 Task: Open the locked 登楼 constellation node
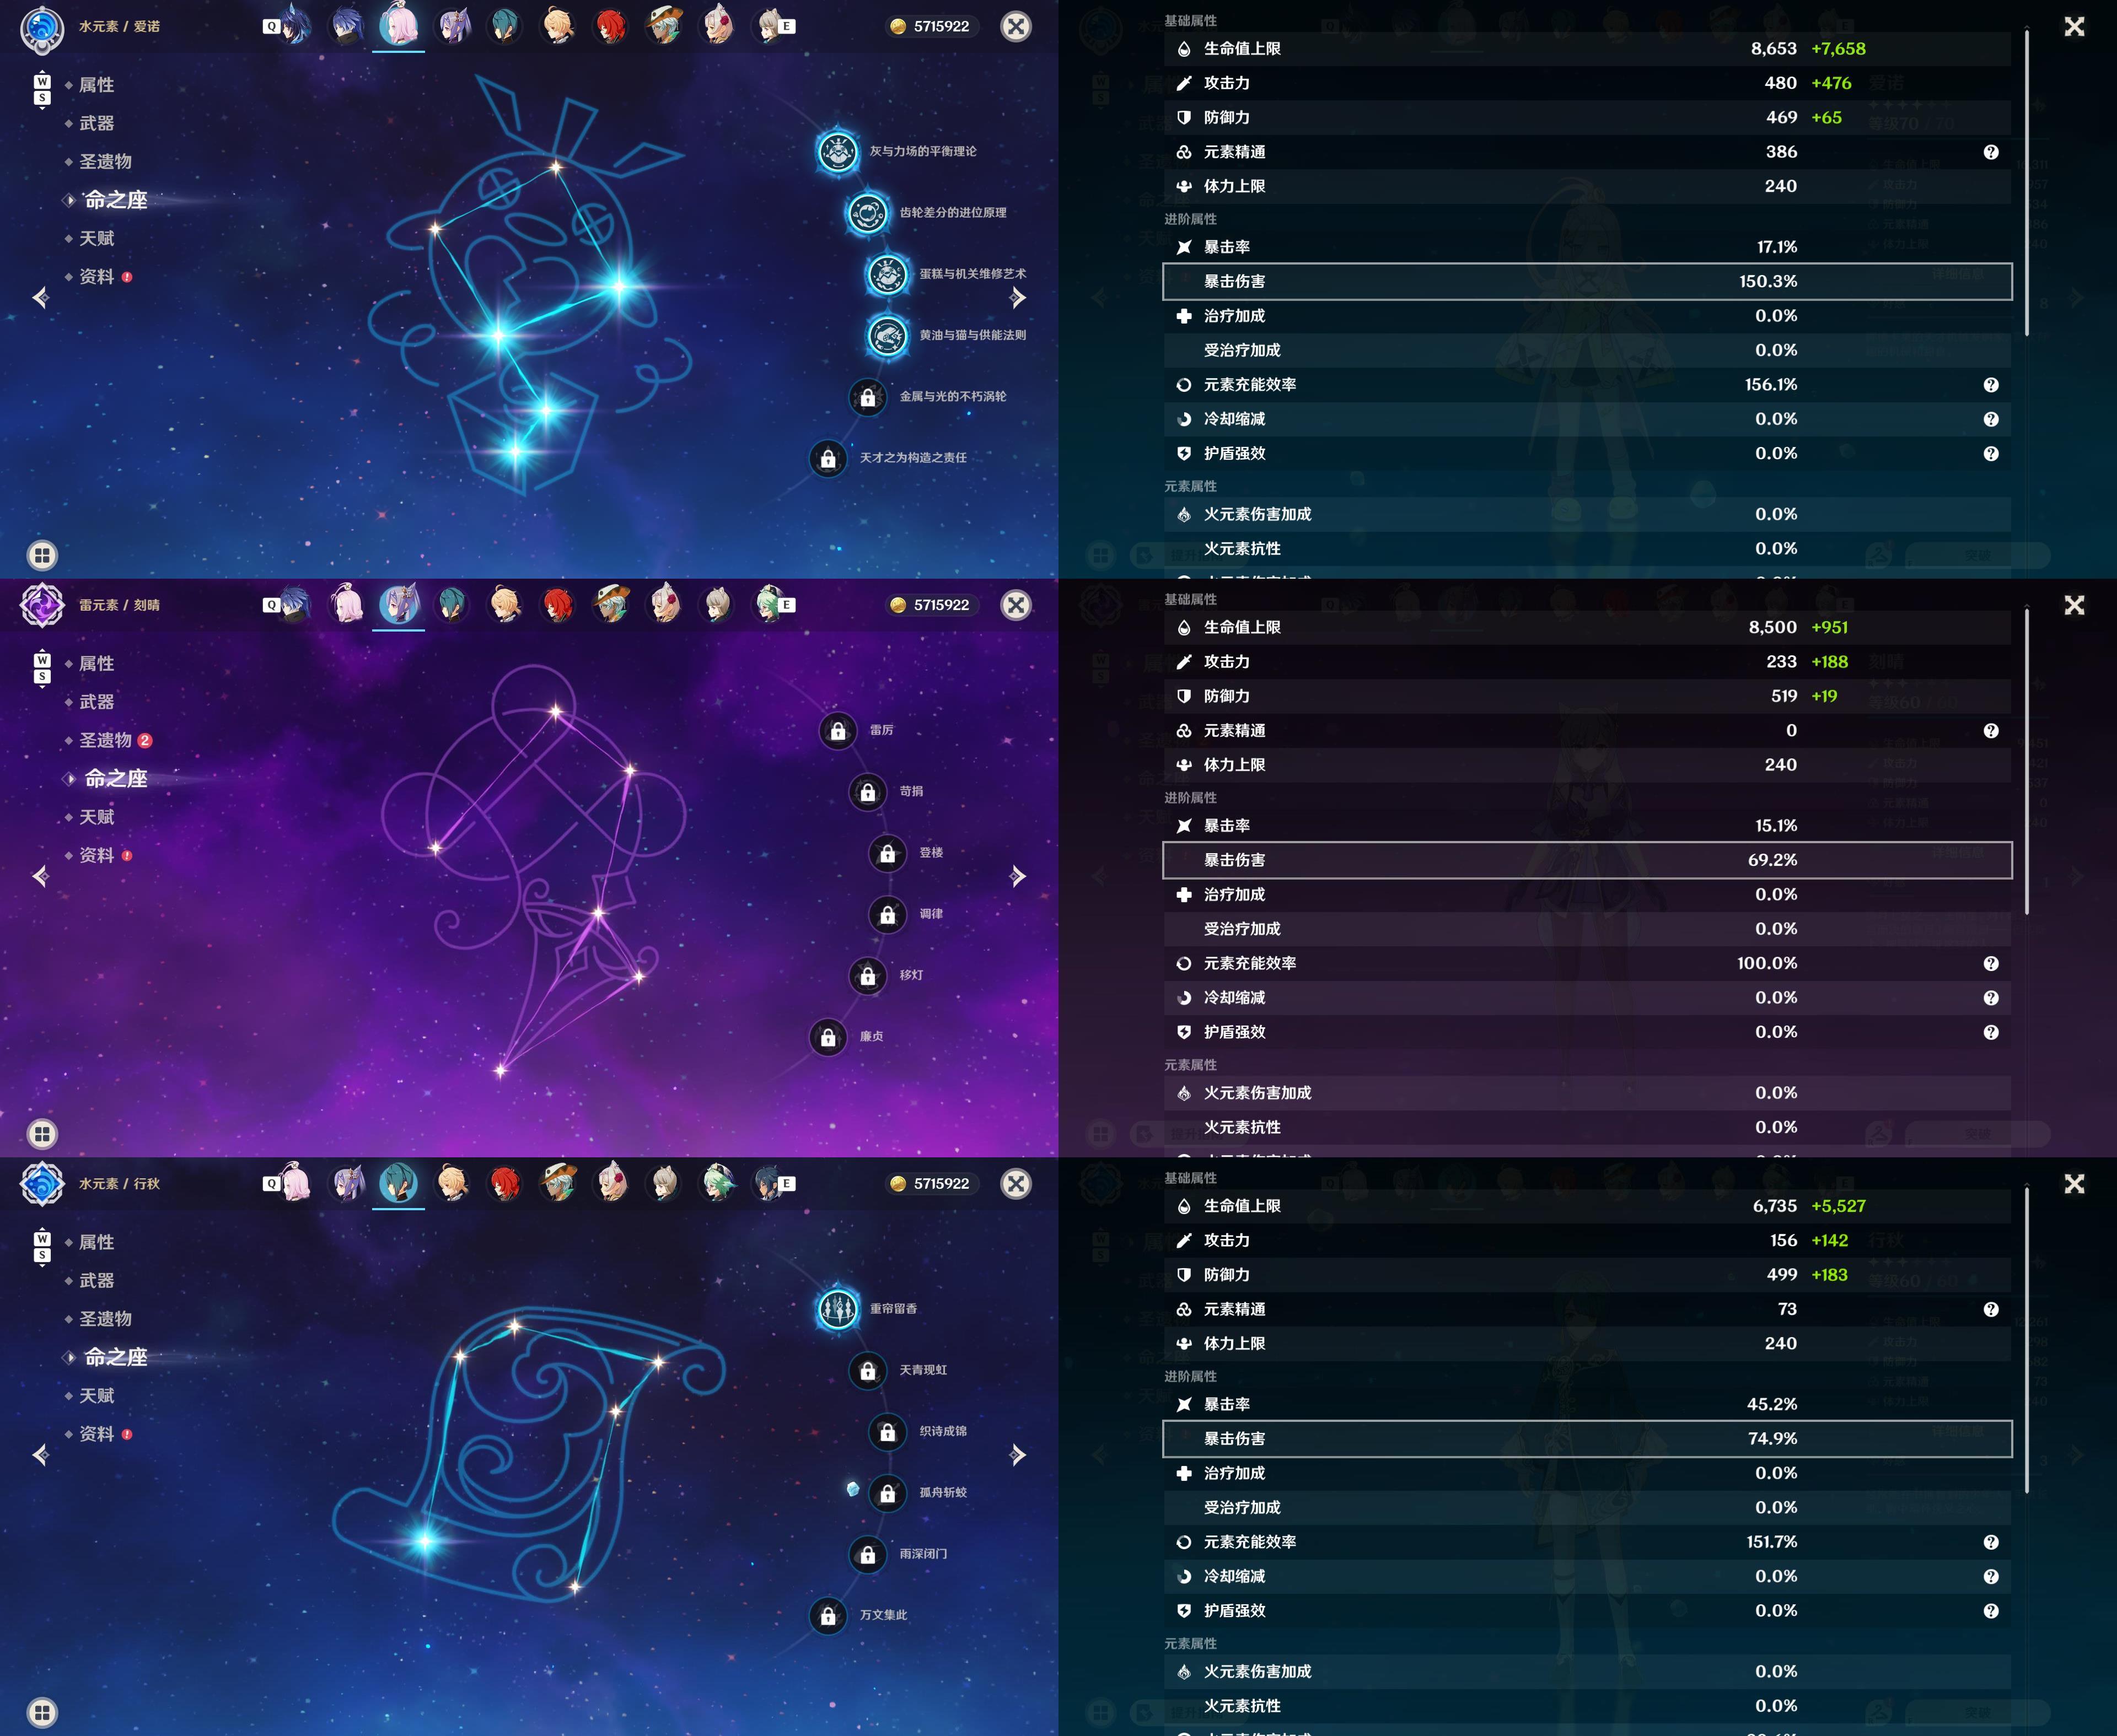pyautogui.click(x=888, y=853)
